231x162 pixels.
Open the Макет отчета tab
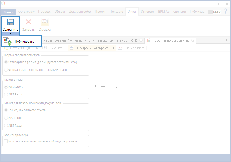(132, 48)
